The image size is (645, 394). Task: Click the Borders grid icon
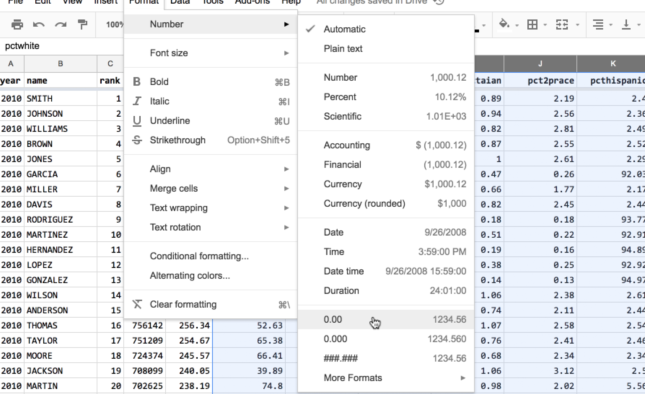(x=532, y=24)
